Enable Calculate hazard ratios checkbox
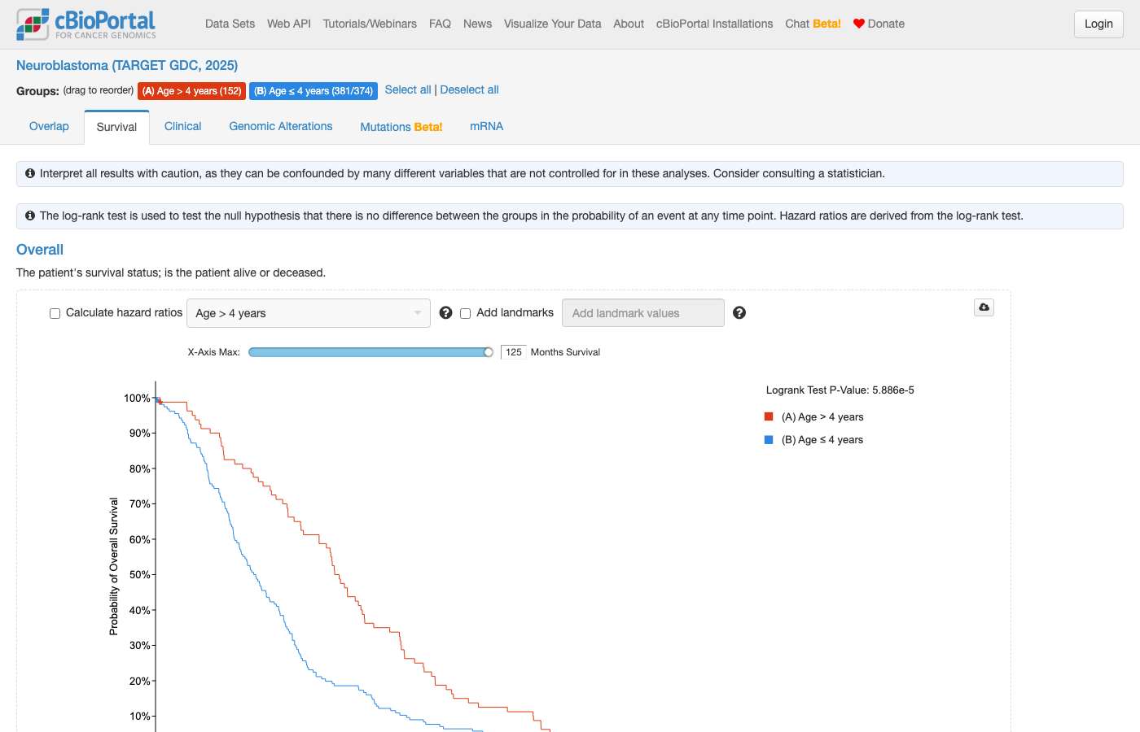 (55, 313)
